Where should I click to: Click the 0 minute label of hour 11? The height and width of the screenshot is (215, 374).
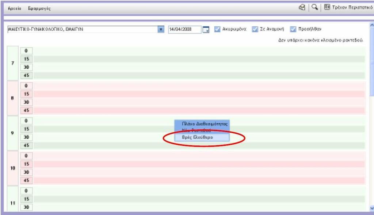click(x=26, y=191)
